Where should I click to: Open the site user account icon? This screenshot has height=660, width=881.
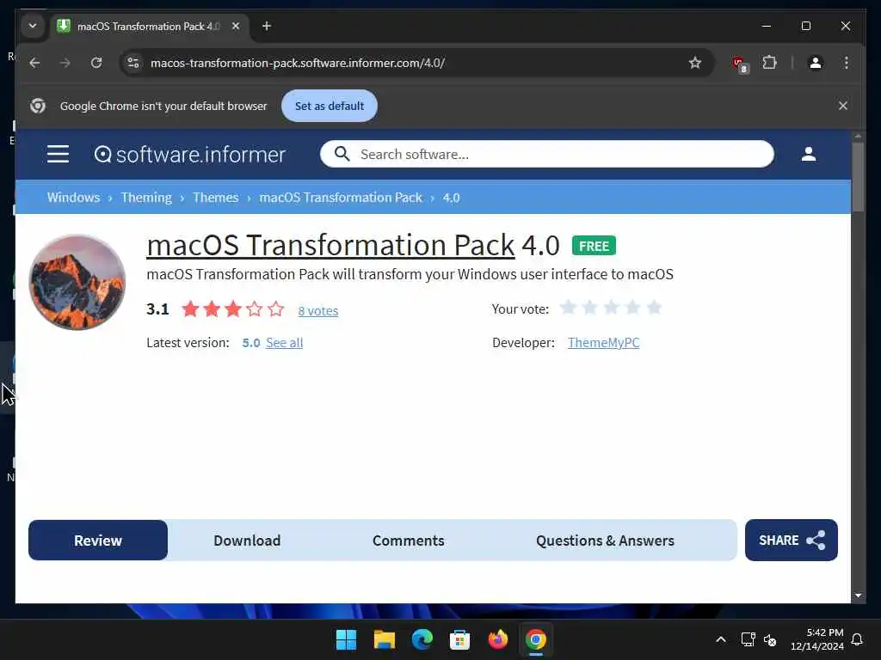809,154
